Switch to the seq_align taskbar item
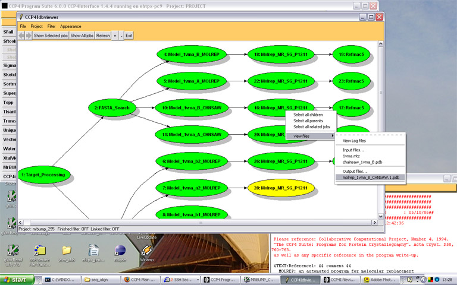 100,280
